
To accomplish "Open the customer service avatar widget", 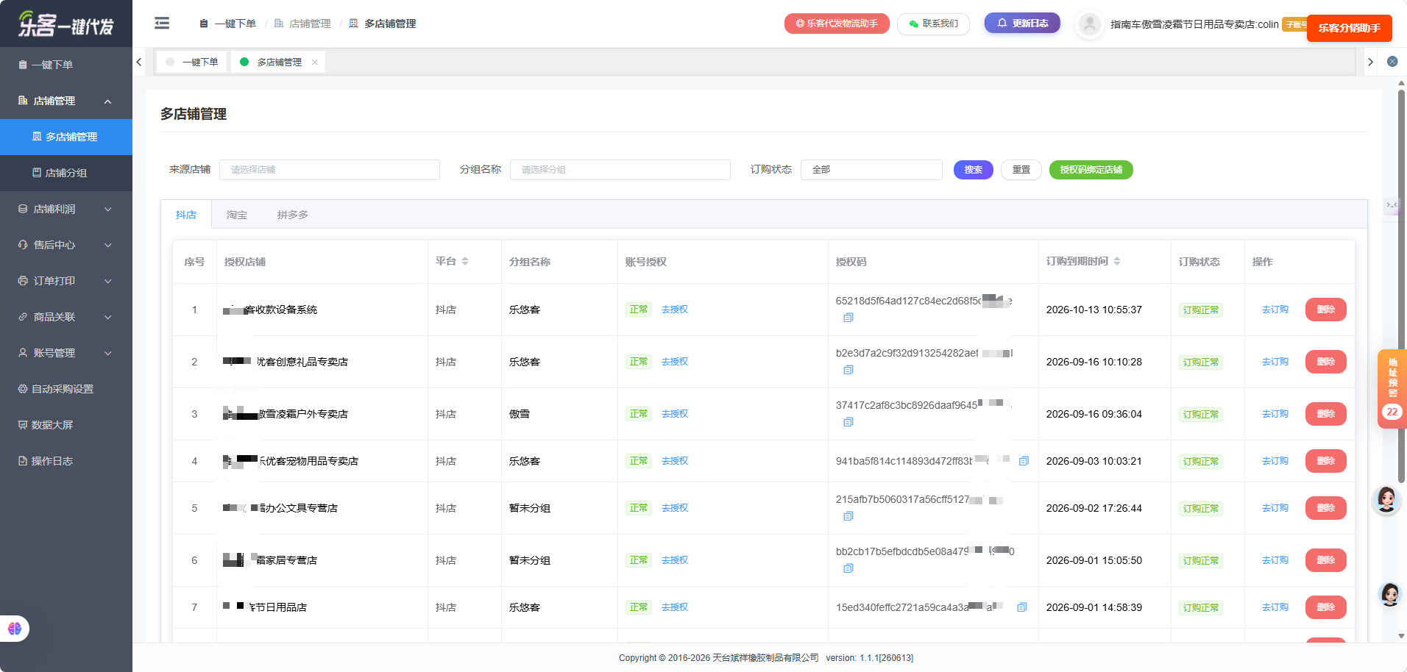I will (x=1386, y=500).
